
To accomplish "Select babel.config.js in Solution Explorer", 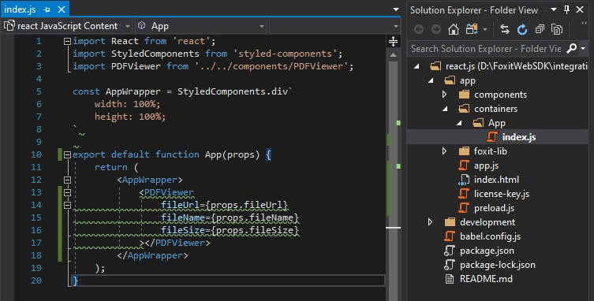I will click(490, 236).
